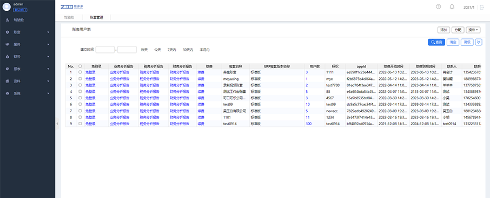This screenshot has width=490, height=198.
Task: Switch to the 驾驶舱 tab
Action: tap(69, 17)
